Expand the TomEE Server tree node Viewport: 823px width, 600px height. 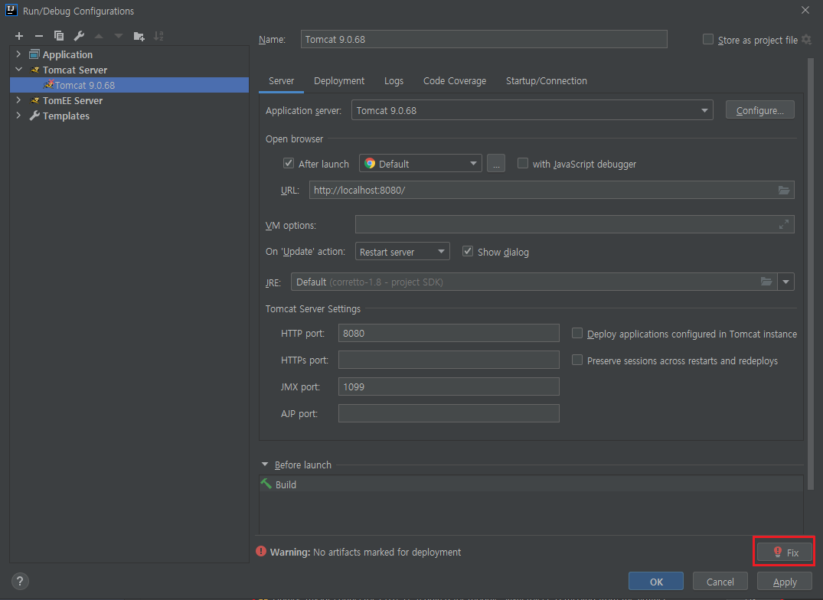[19, 99]
